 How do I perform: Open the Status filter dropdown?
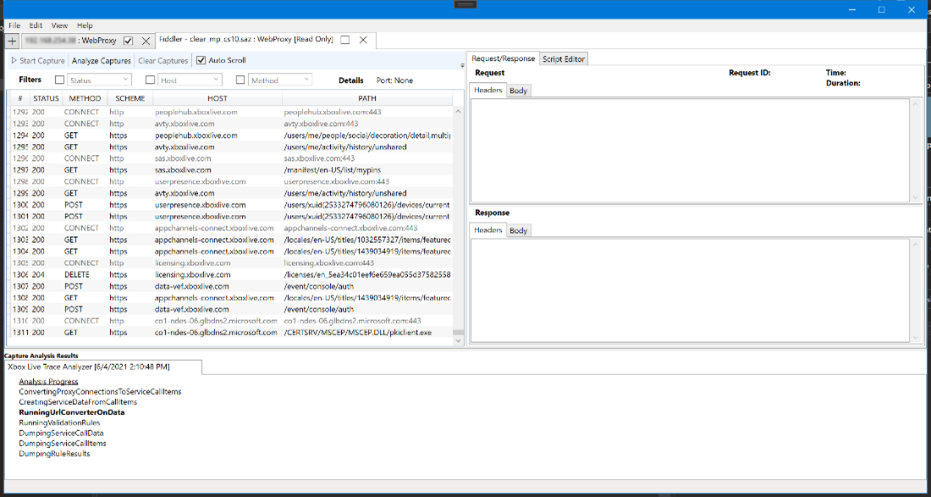pyautogui.click(x=99, y=80)
